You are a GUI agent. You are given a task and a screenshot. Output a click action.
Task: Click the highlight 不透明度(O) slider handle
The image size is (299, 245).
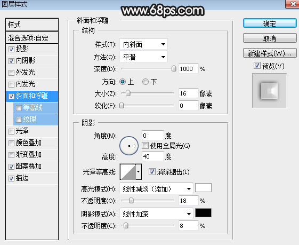[x=131, y=200]
